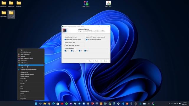The height and width of the screenshot is (106, 189).
Task: Show hidden system tray icons
Action: coord(169,104)
